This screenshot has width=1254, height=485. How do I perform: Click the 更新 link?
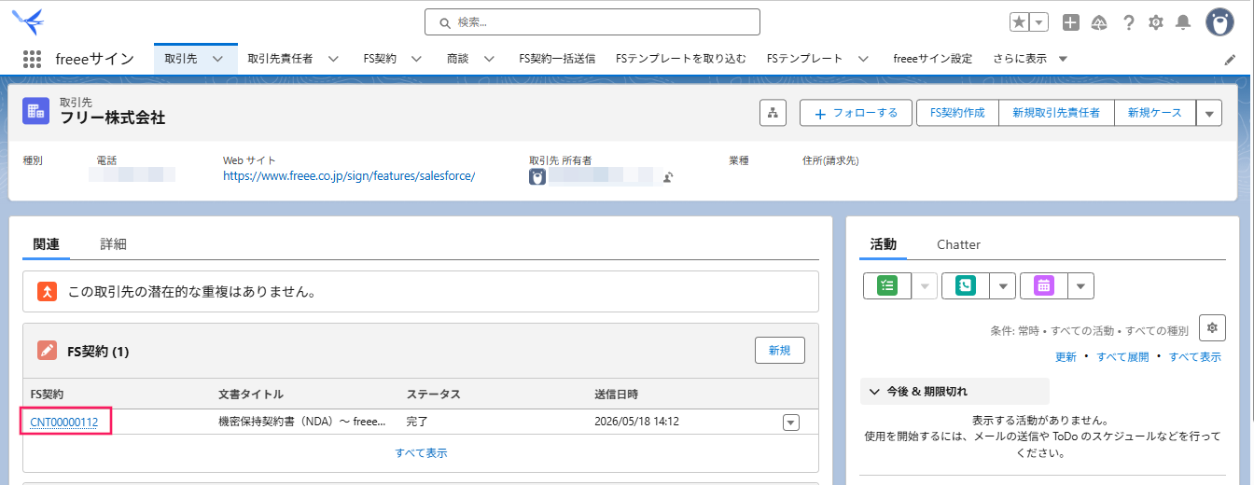pos(1066,357)
